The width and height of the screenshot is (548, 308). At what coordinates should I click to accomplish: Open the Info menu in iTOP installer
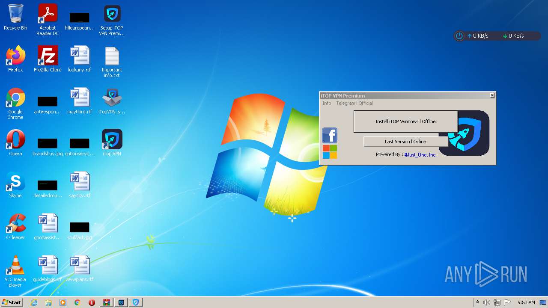click(x=327, y=103)
